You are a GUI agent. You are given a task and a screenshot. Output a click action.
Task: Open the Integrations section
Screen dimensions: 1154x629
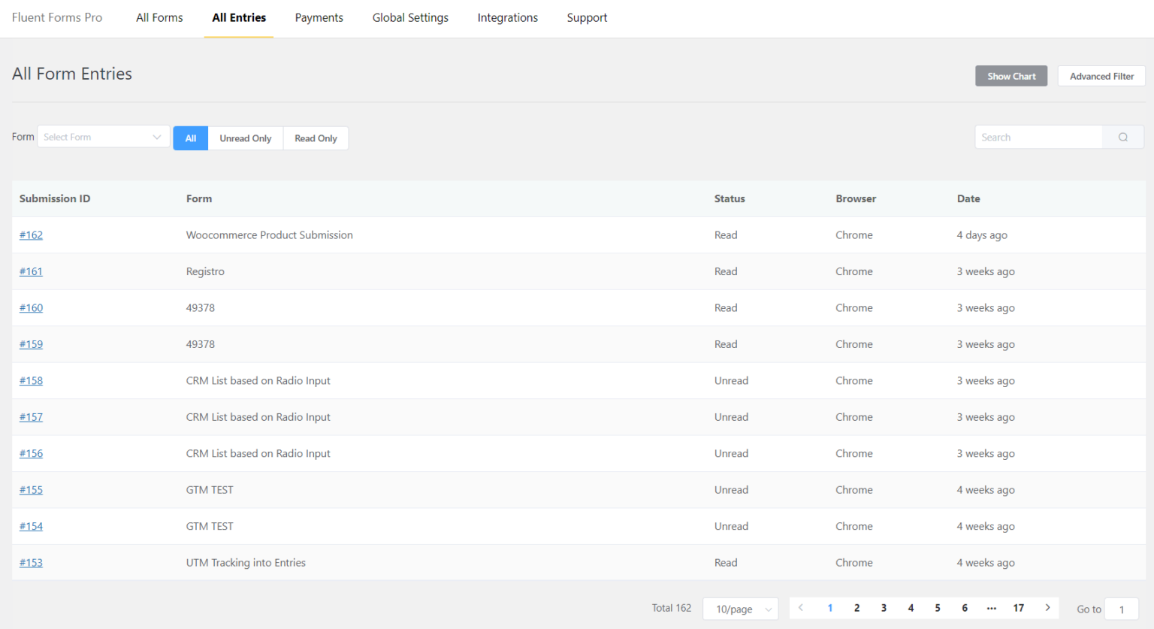pos(507,17)
